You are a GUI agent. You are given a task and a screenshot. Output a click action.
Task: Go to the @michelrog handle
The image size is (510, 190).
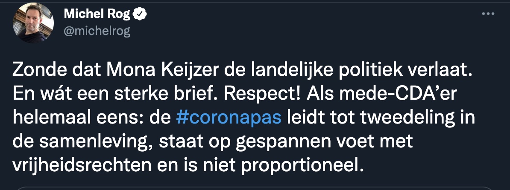(x=97, y=31)
